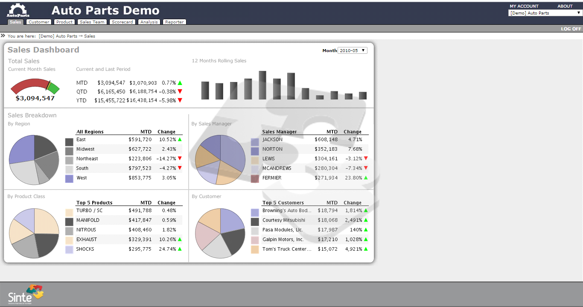This screenshot has height=307, width=583.
Task: Click the red down arrow beside QTD change
Action: [180, 91]
